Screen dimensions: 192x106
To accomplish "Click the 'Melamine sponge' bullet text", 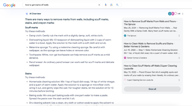I will coord(67,49).
